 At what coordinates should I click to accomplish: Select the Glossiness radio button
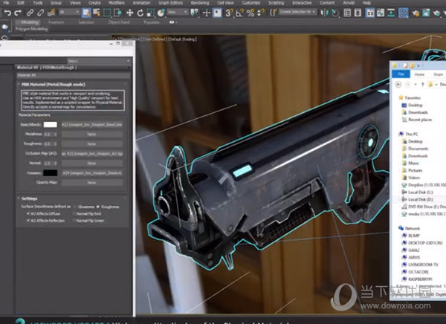point(75,207)
